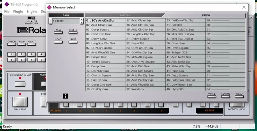
Task: Open the File menu
Action: [7, 12]
